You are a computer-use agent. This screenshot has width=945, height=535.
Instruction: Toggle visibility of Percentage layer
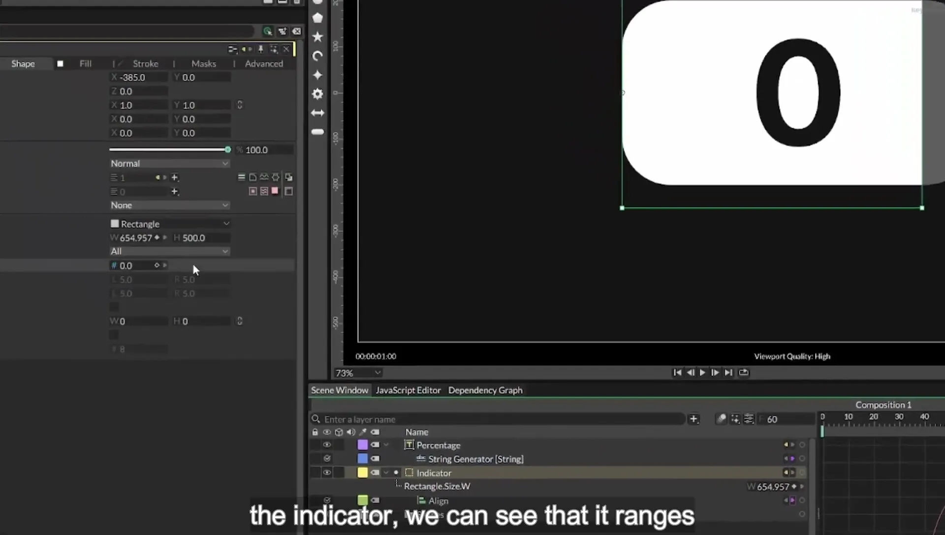click(327, 445)
